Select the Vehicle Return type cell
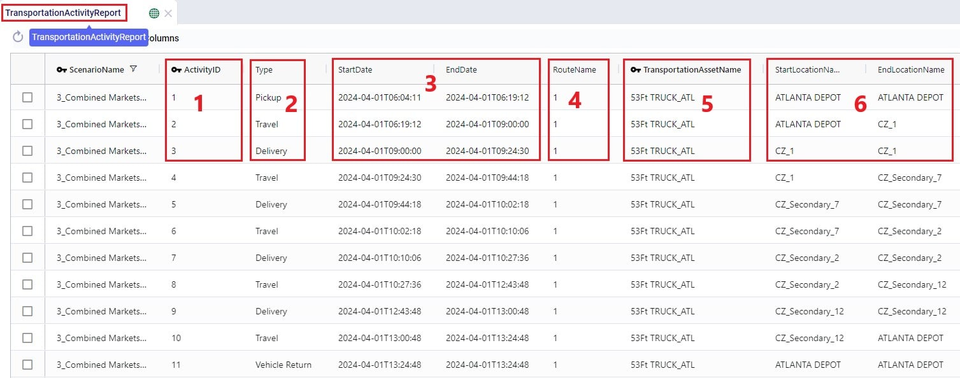The height and width of the screenshot is (378, 960). coord(283,365)
